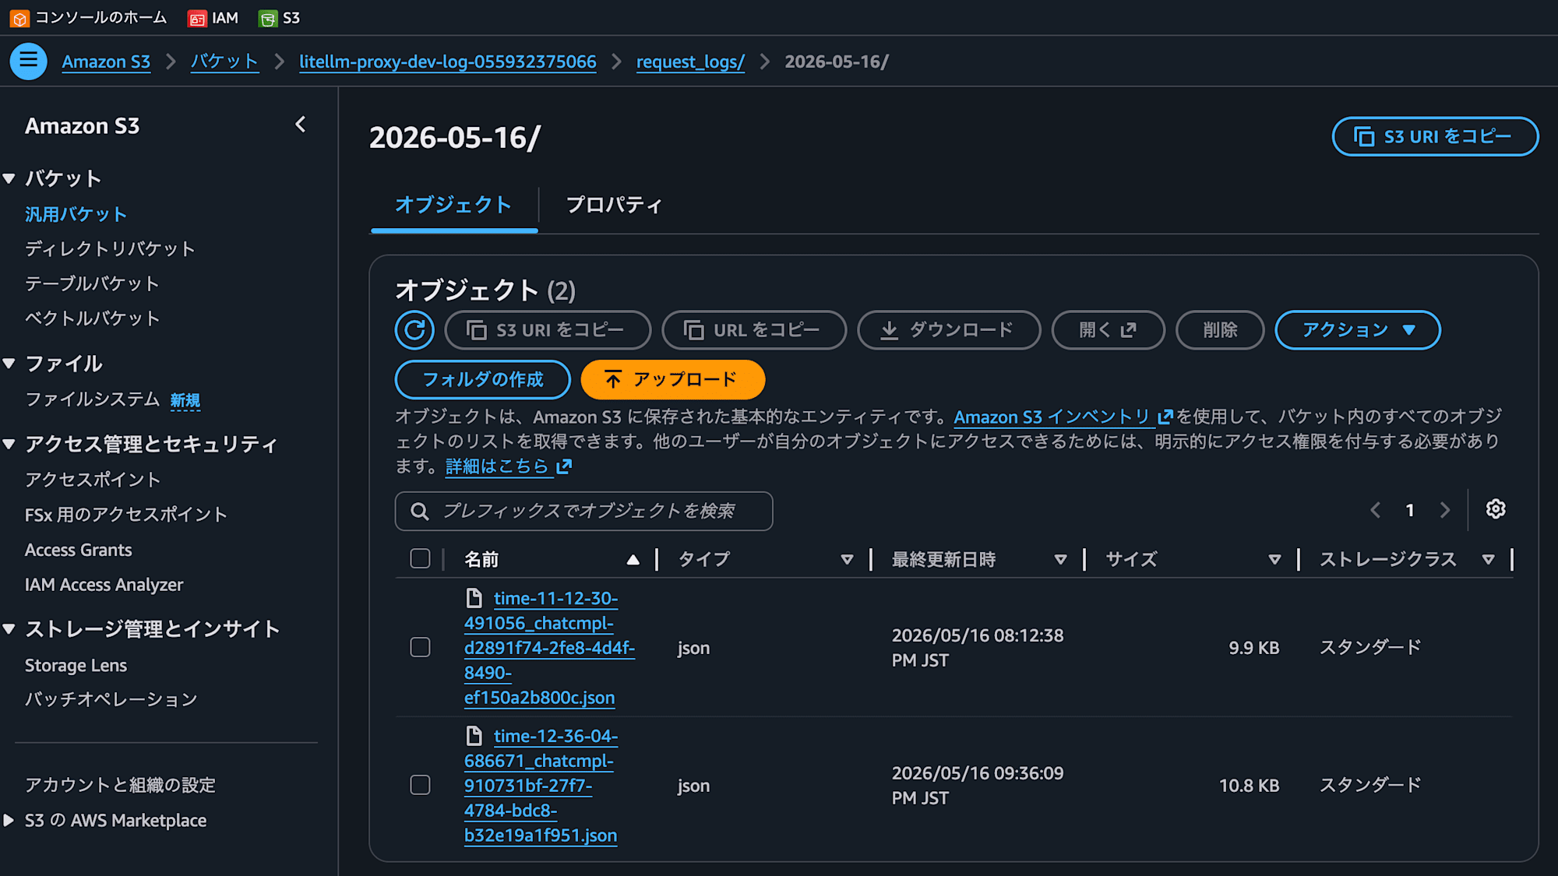The image size is (1558, 876).
Task: Switch to the プロパティ tab
Action: [x=614, y=205]
